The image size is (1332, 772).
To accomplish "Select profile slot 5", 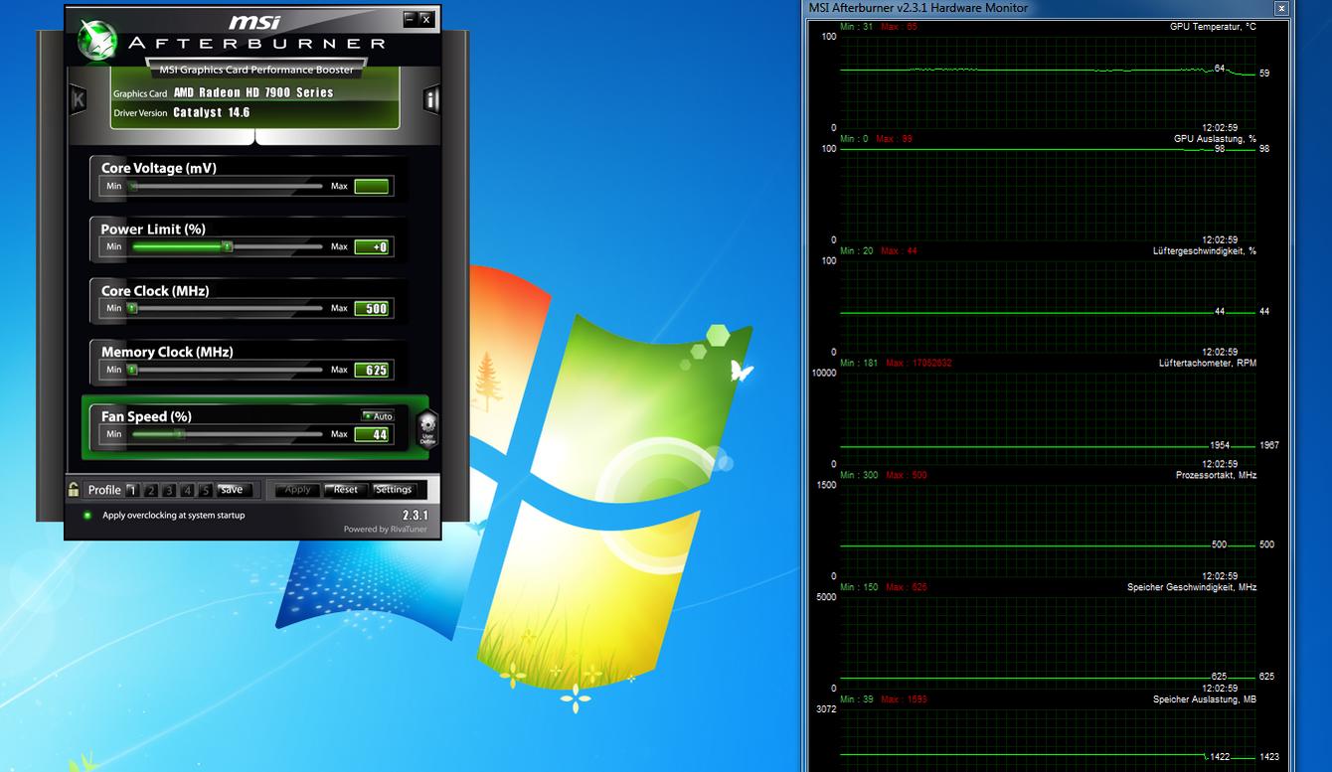I will pos(206,490).
